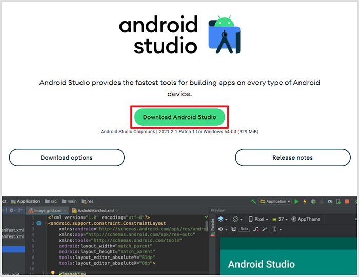Click the xmlns:app namespace line
359x277 pixels.
[x=127, y=234]
